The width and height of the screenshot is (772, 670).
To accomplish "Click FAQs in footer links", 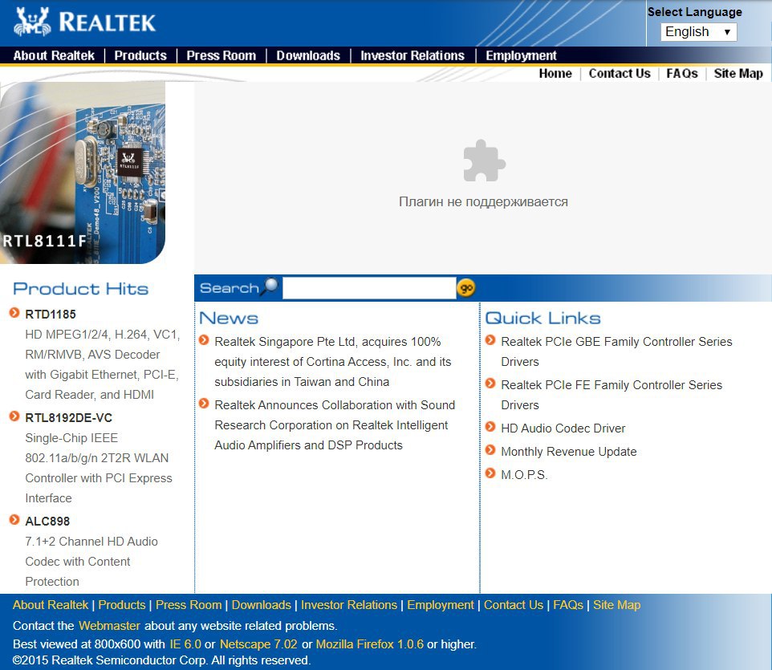I will [x=567, y=604].
